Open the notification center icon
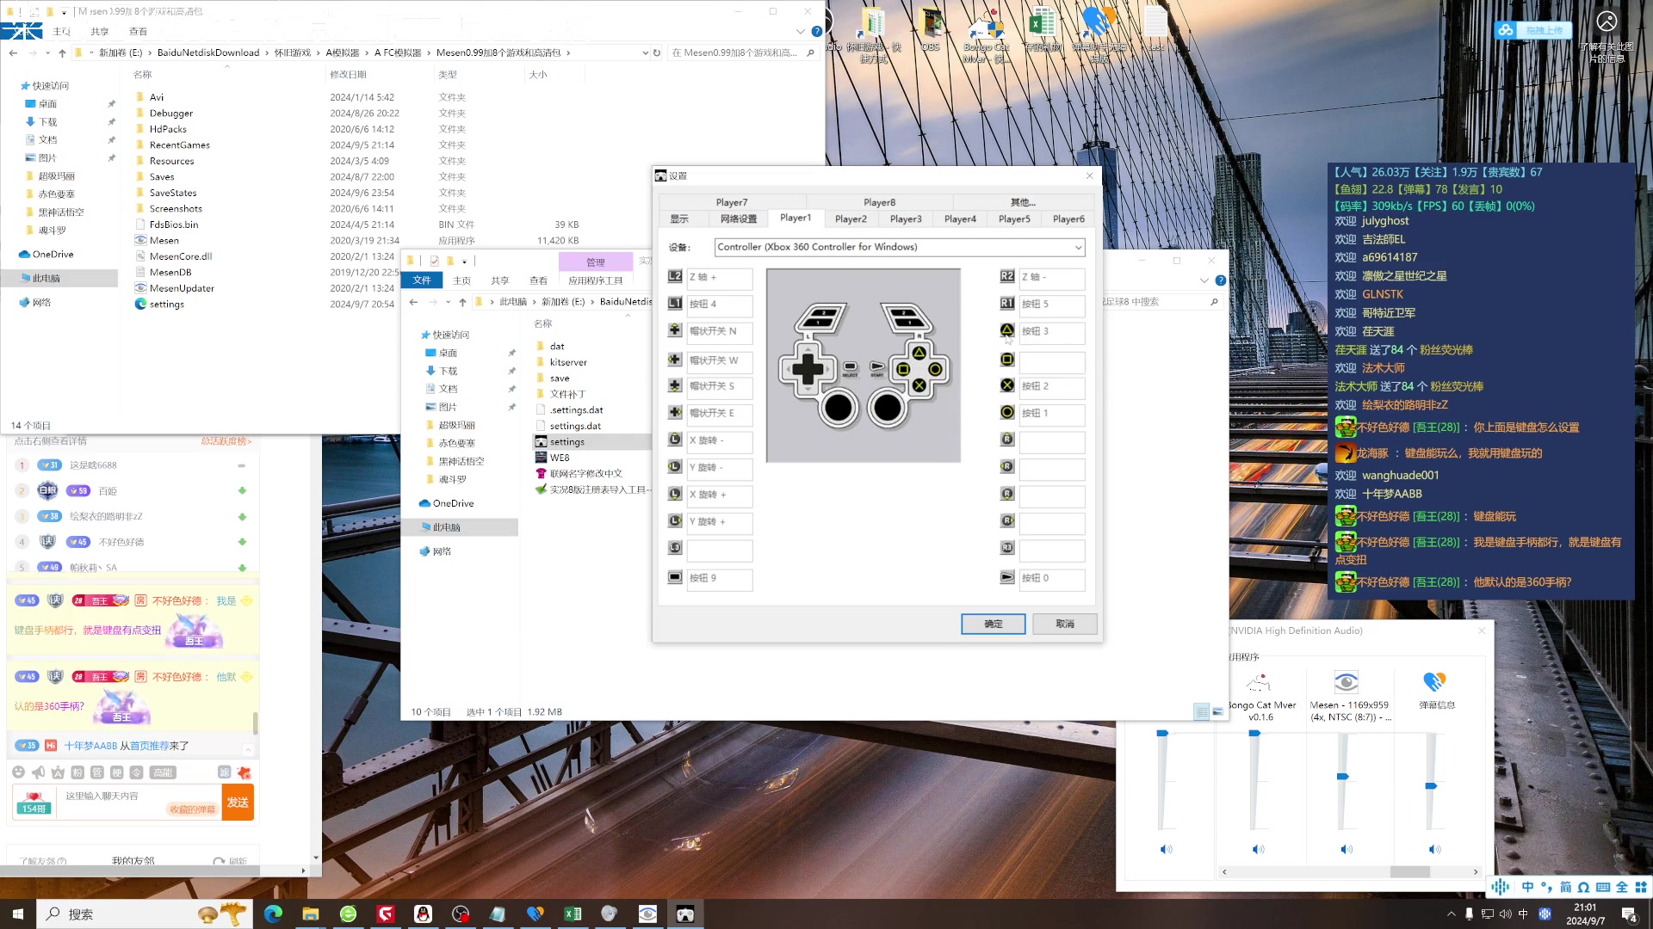Screen dimensions: 1653x929 tap(1629, 914)
